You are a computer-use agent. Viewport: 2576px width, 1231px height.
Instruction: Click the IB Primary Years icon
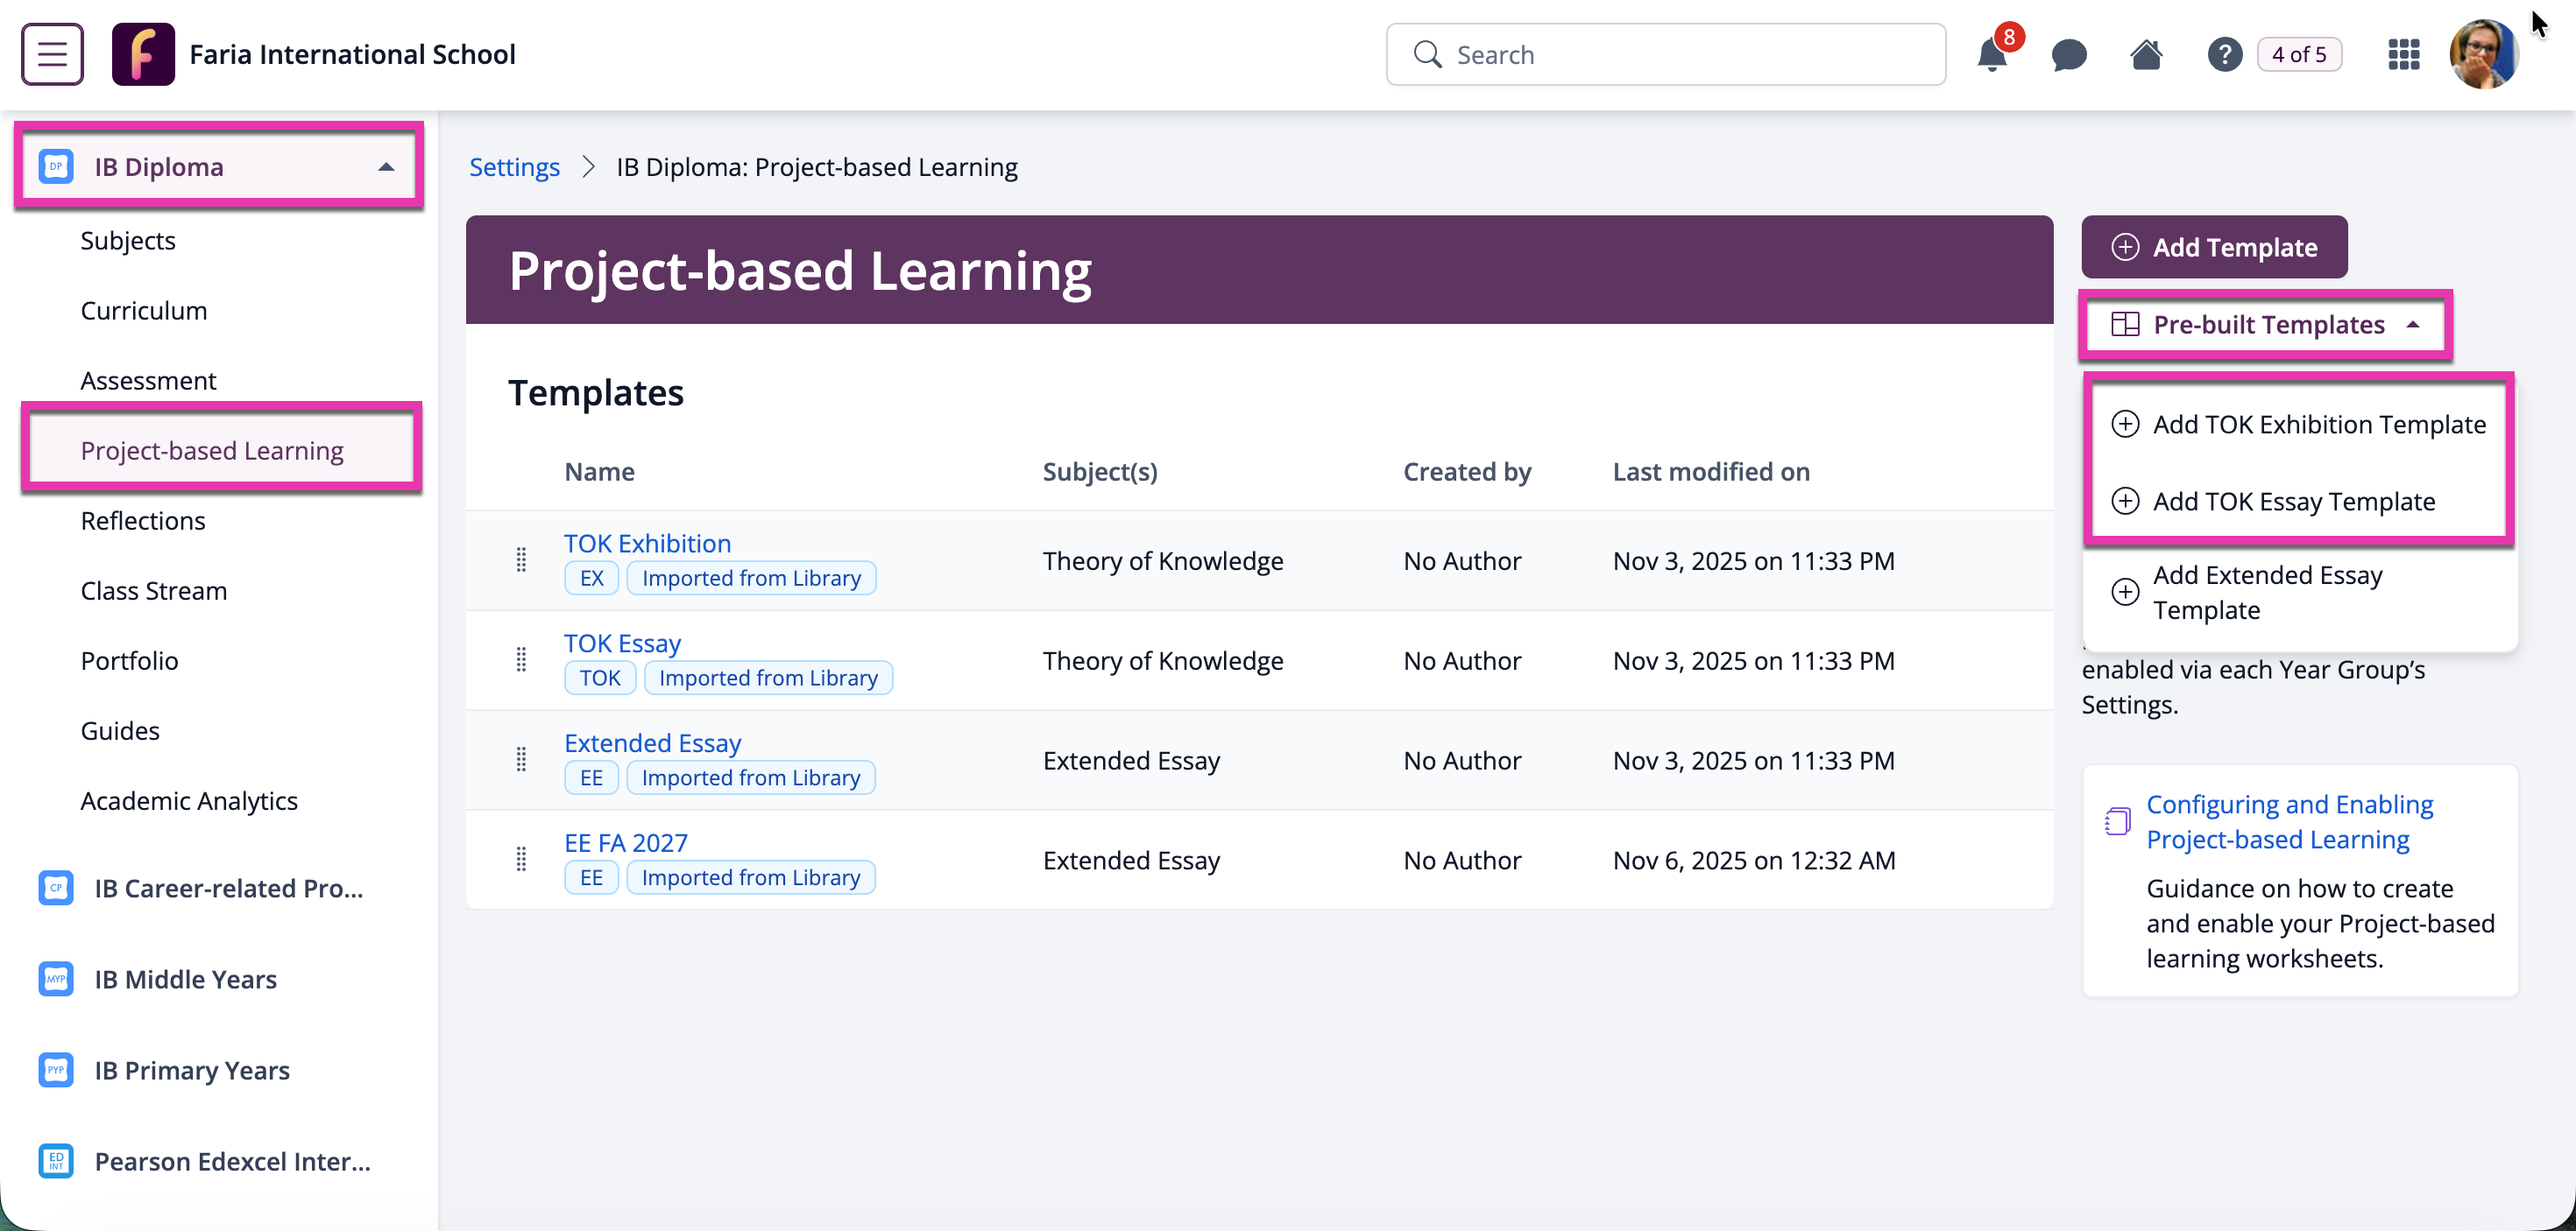tap(56, 1069)
